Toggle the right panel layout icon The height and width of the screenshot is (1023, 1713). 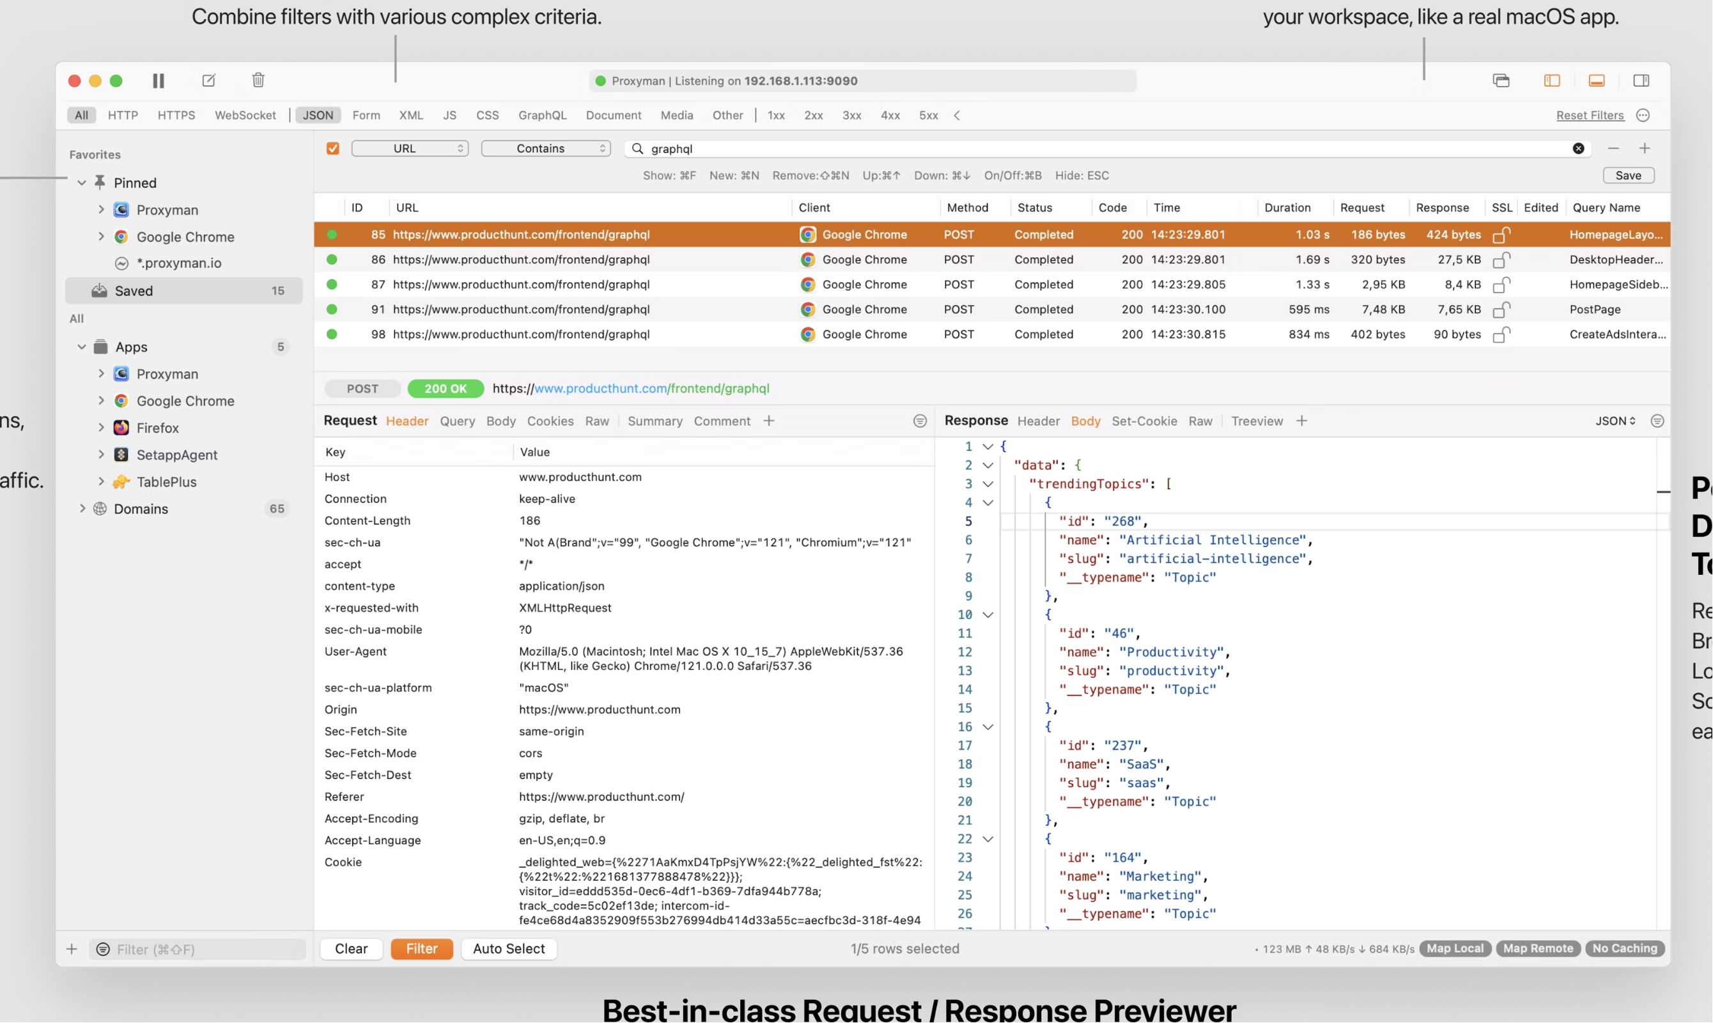pos(1641,81)
